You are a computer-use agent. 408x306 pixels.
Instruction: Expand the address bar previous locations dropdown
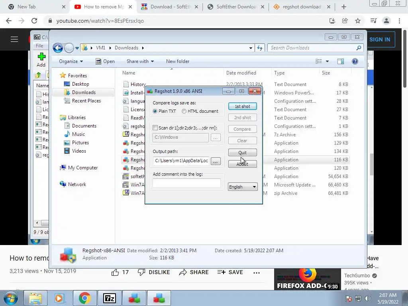[x=251, y=48]
